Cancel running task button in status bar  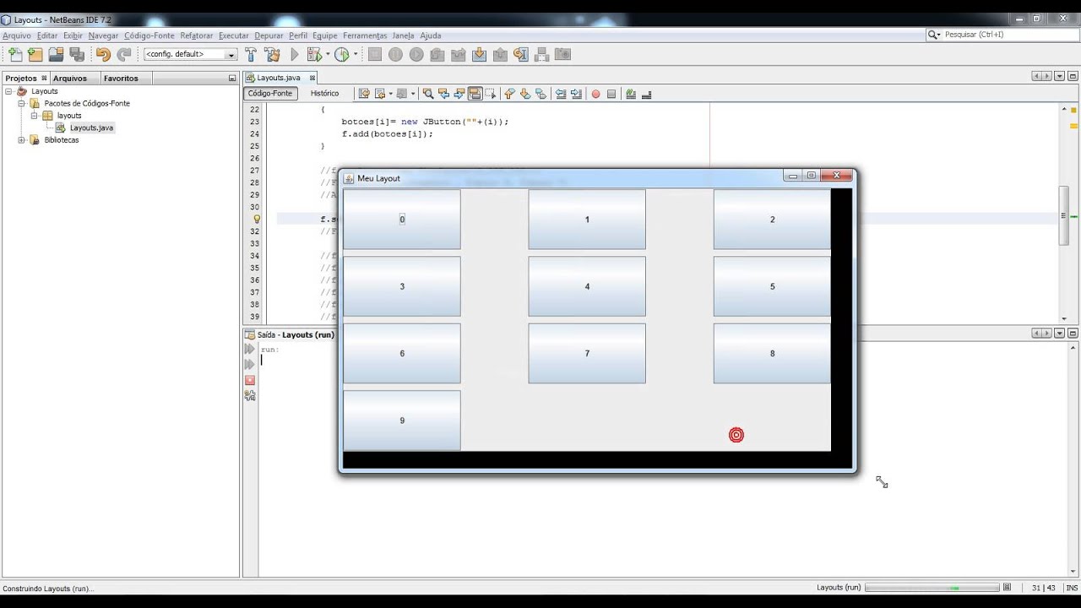(1007, 588)
